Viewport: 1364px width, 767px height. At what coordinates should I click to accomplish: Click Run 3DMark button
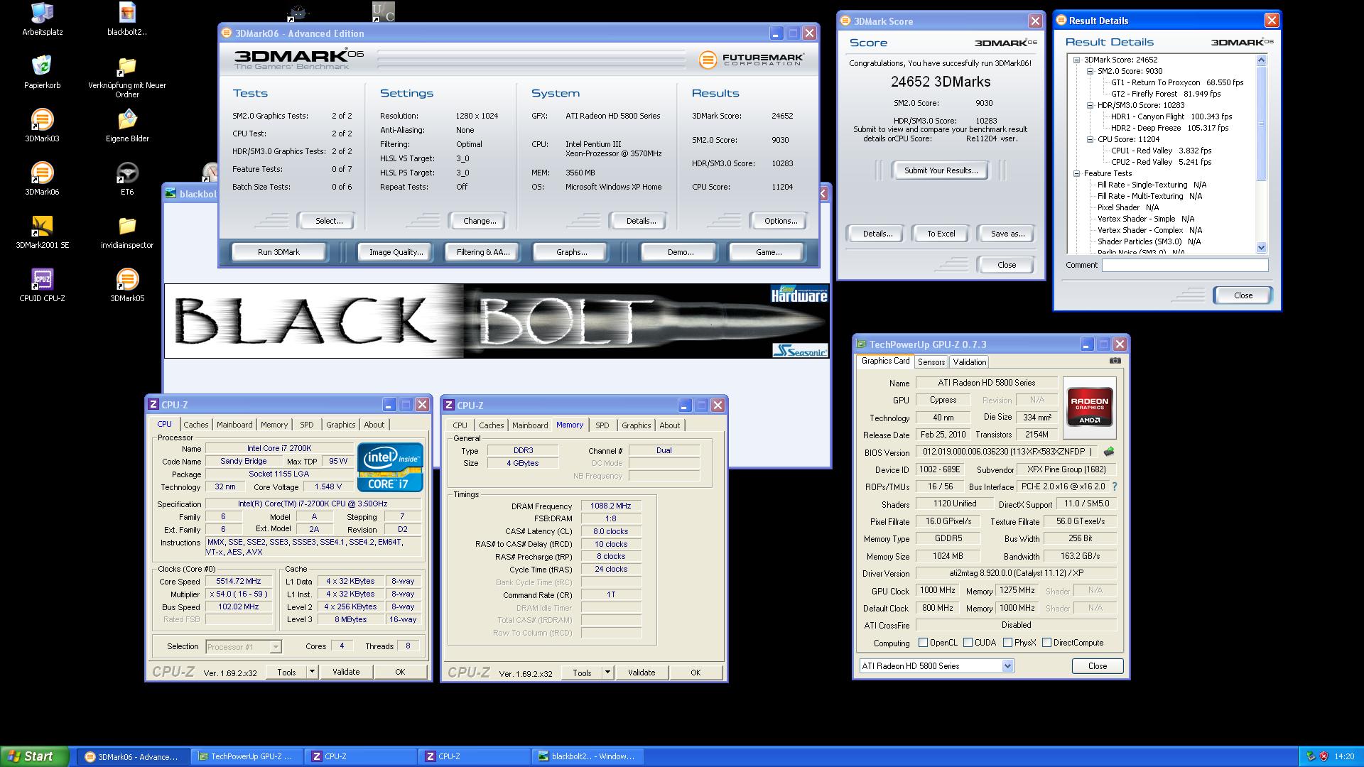coord(278,252)
